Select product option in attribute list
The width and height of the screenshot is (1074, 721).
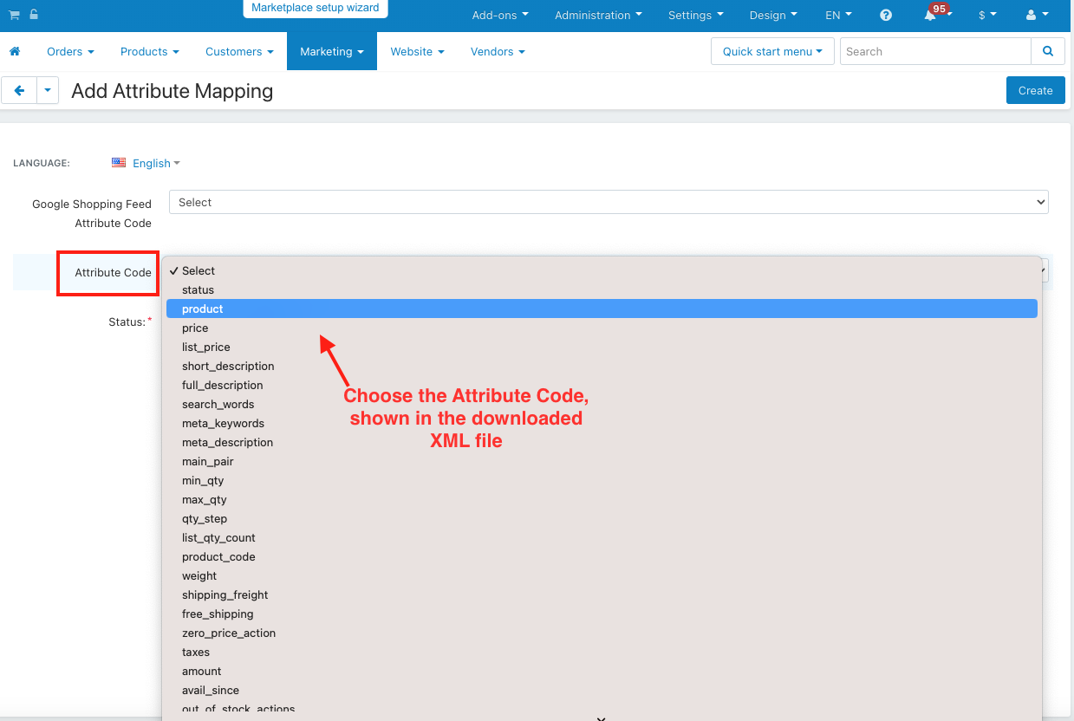pyautogui.click(x=602, y=309)
